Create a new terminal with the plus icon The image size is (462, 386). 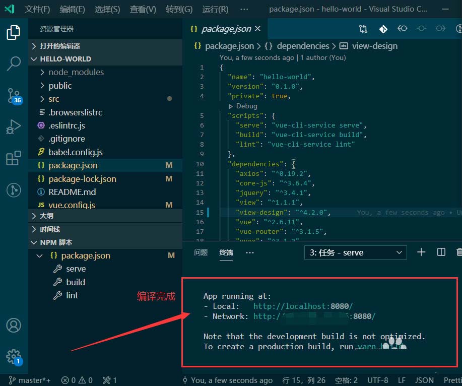tap(421, 252)
